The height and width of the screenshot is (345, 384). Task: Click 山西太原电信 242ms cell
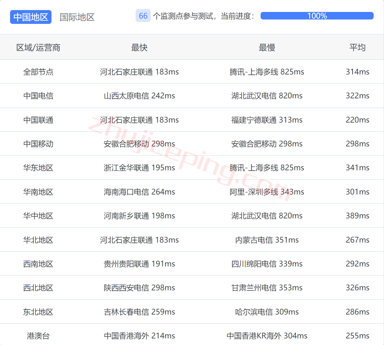point(139,96)
